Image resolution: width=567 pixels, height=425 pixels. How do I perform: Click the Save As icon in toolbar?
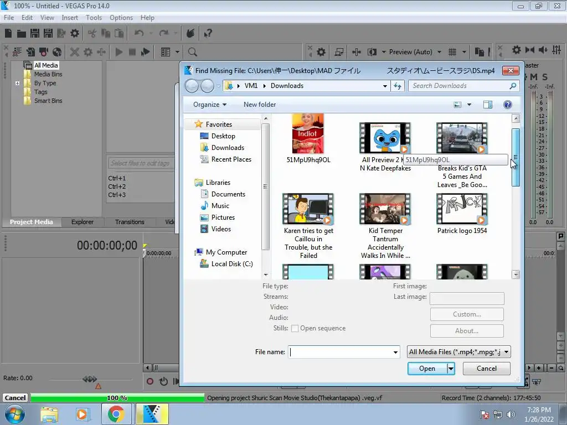pos(48,34)
